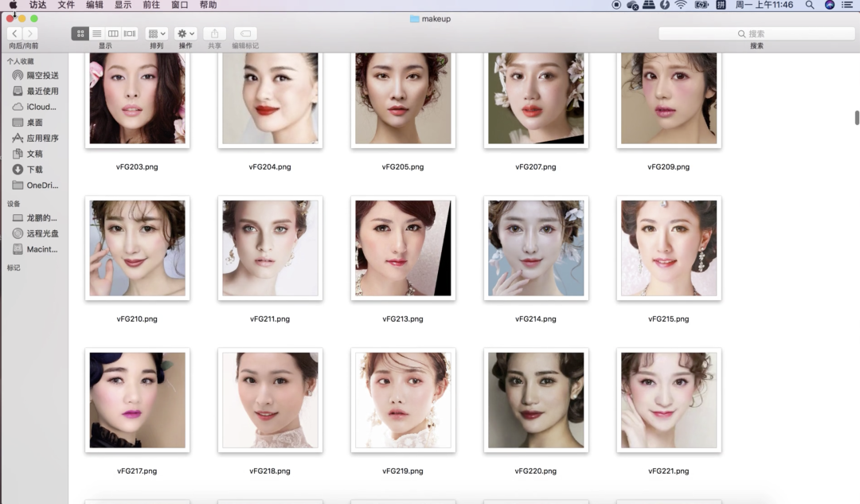This screenshot has width=860, height=504.
Task: Select thumbnail vFG219.png
Action: [x=403, y=400]
